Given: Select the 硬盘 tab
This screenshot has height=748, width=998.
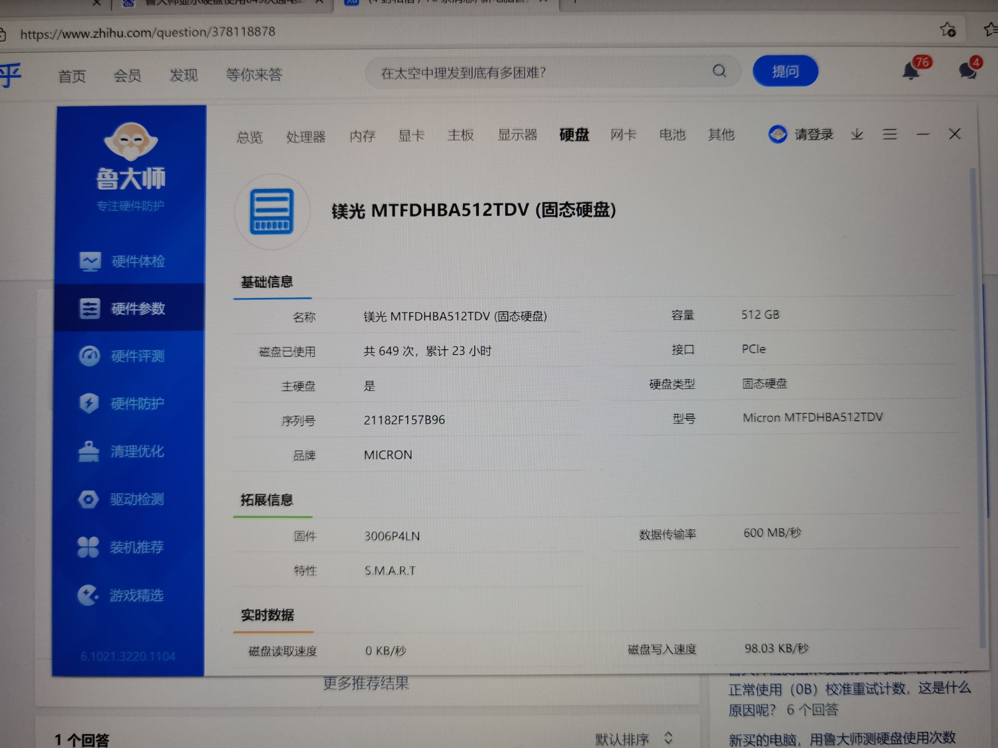Looking at the screenshot, I should tap(574, 134).
